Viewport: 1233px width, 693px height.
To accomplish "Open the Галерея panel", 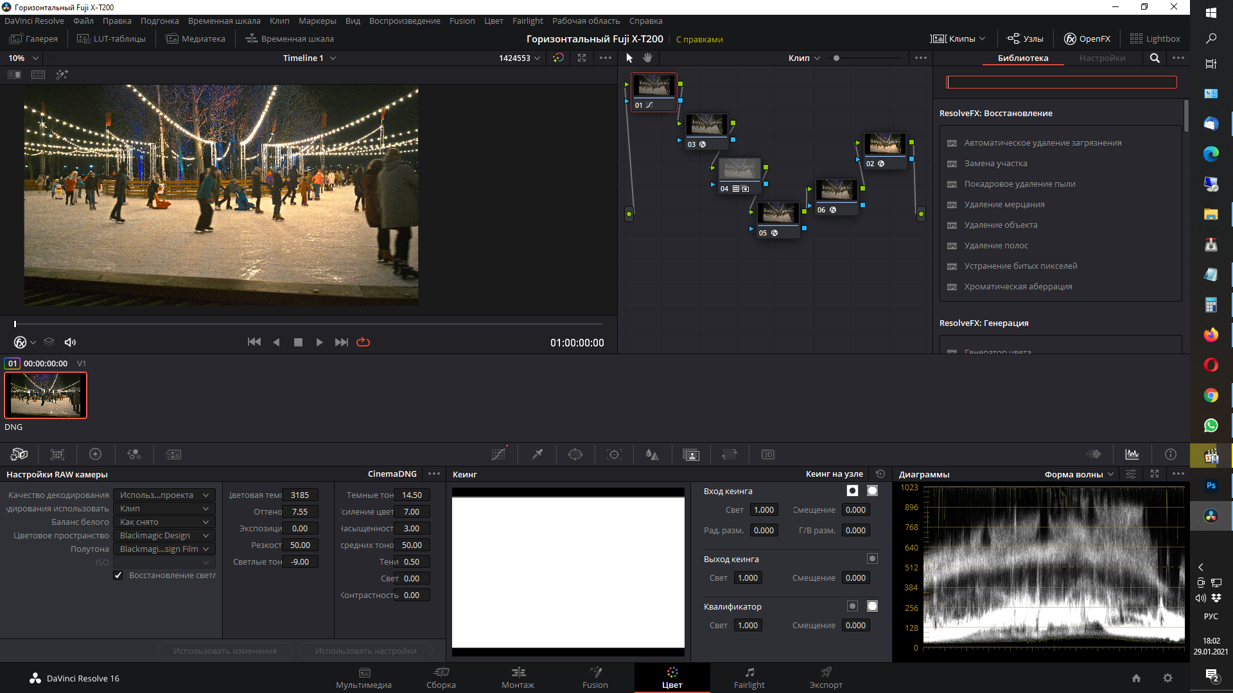I will tap(34, 38).
